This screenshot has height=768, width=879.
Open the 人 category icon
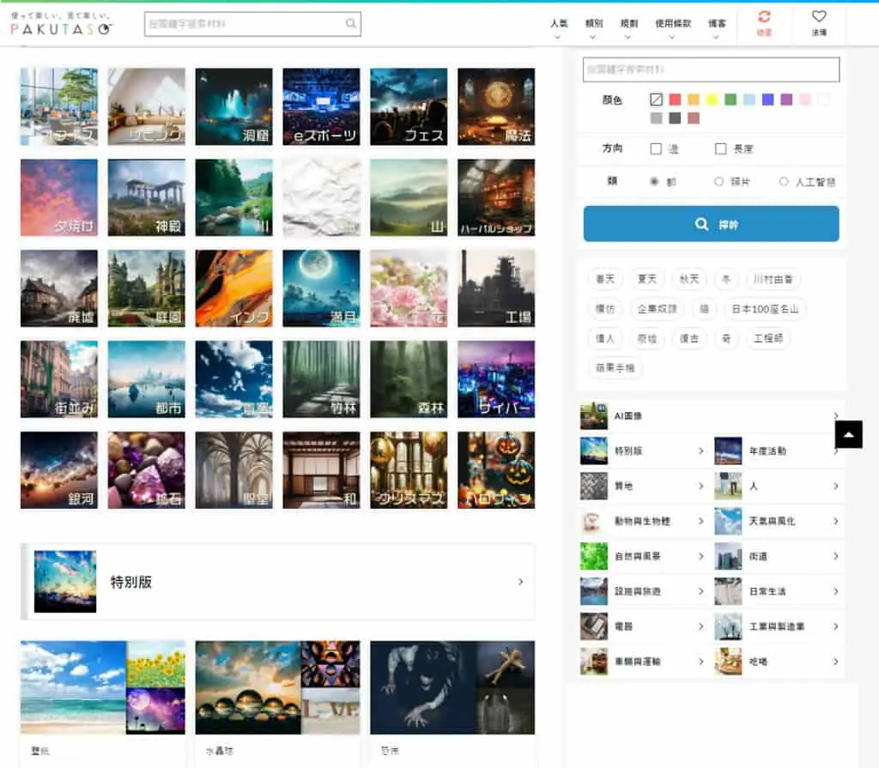tap(728, 486)
